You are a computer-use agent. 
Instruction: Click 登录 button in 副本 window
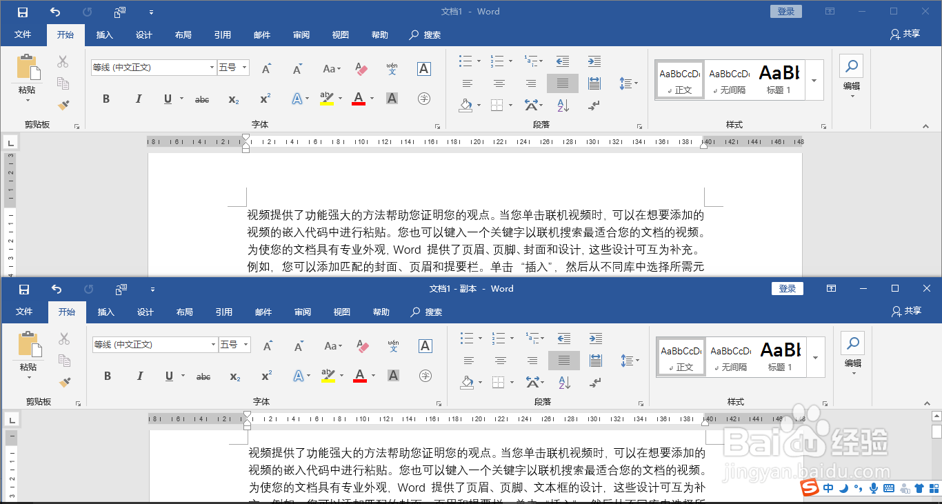(788, 288)
